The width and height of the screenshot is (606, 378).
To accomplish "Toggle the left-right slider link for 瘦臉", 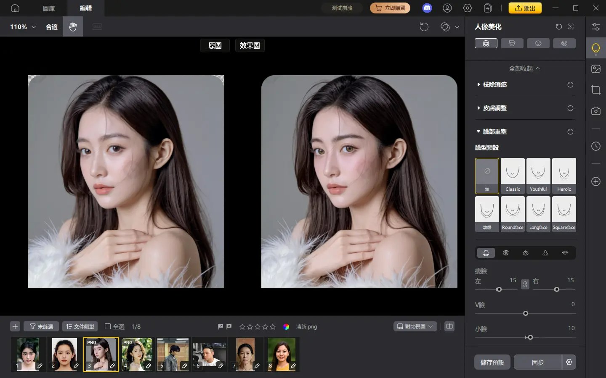I will coord(525,284).
